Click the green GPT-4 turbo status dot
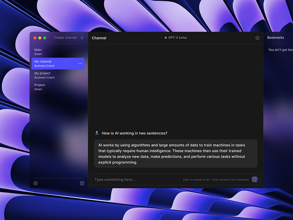293x220 pixels. pyautogui.click(x=166, y=38)
